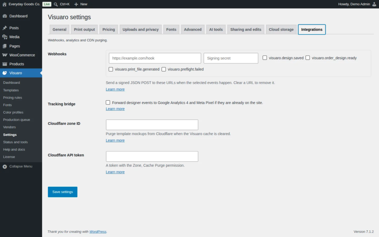This screenshot has width=379, height=237.
Task: Enable visuaro.order_design.ready webhook event
Action: [308, 58]
